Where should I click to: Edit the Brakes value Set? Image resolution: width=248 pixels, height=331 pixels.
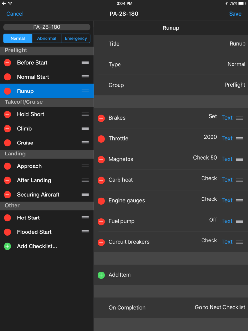click(213, 116)
